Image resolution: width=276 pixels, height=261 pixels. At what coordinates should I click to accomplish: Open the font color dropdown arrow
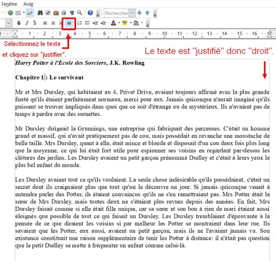coord(119,23)
